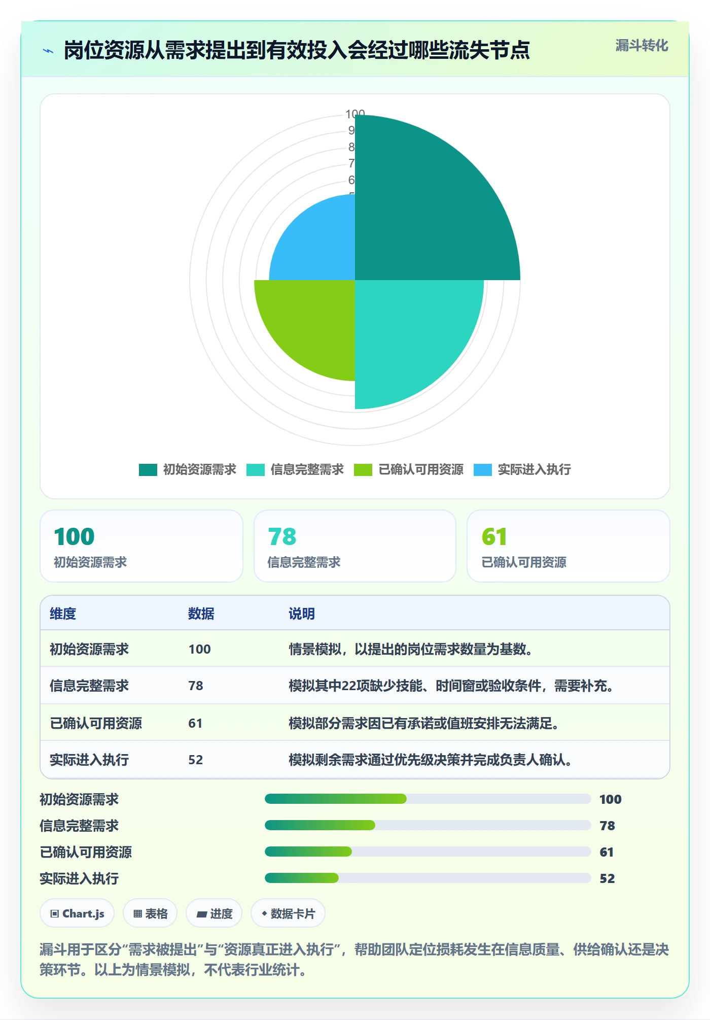Select the 100 初始资源需求 data card
This screenshot has height=1020, width=710.
141,546
